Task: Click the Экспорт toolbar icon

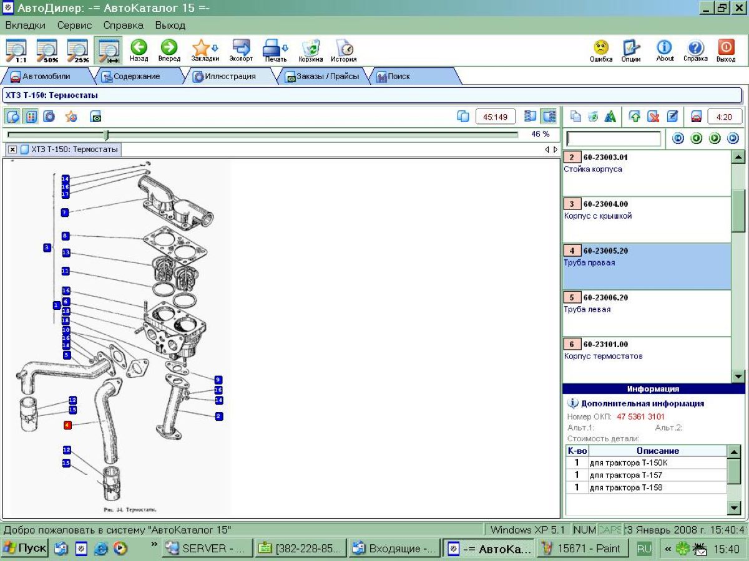Action: [241, 49]
